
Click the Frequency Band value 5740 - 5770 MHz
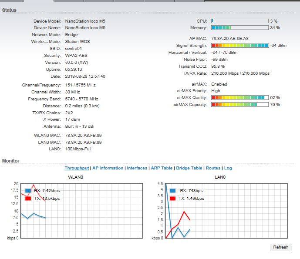coord(82,99)
